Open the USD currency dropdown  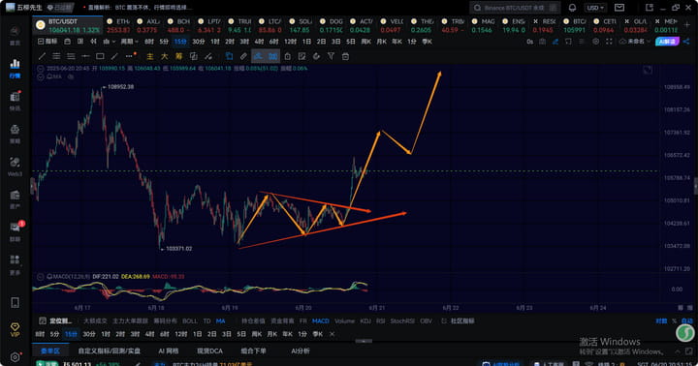click(x=595, y=8)
